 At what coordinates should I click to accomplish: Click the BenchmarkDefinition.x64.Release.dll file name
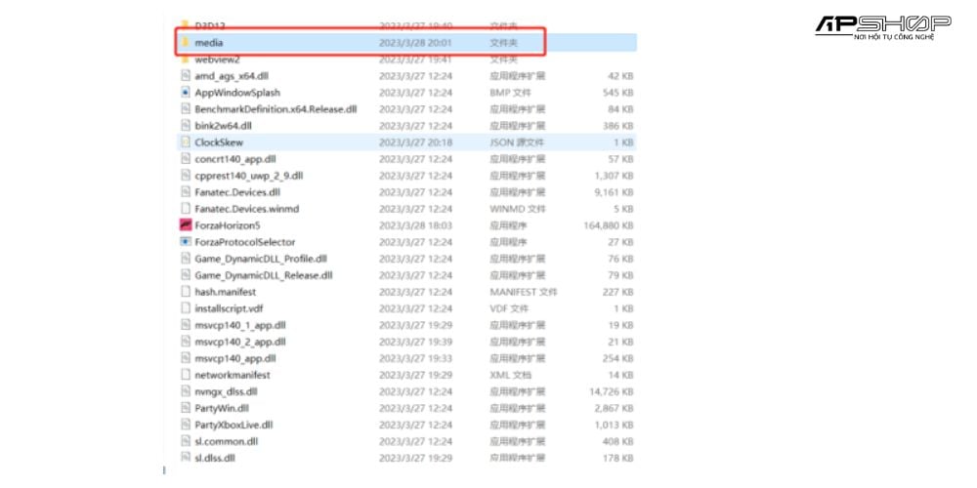click(x=276, y=109)
